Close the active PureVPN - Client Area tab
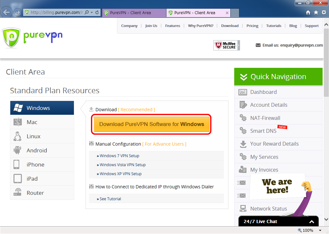The image size is (329, 234). click(x=227, y=13)
